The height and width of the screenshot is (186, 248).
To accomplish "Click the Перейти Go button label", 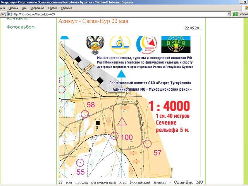I will point(243,14).
